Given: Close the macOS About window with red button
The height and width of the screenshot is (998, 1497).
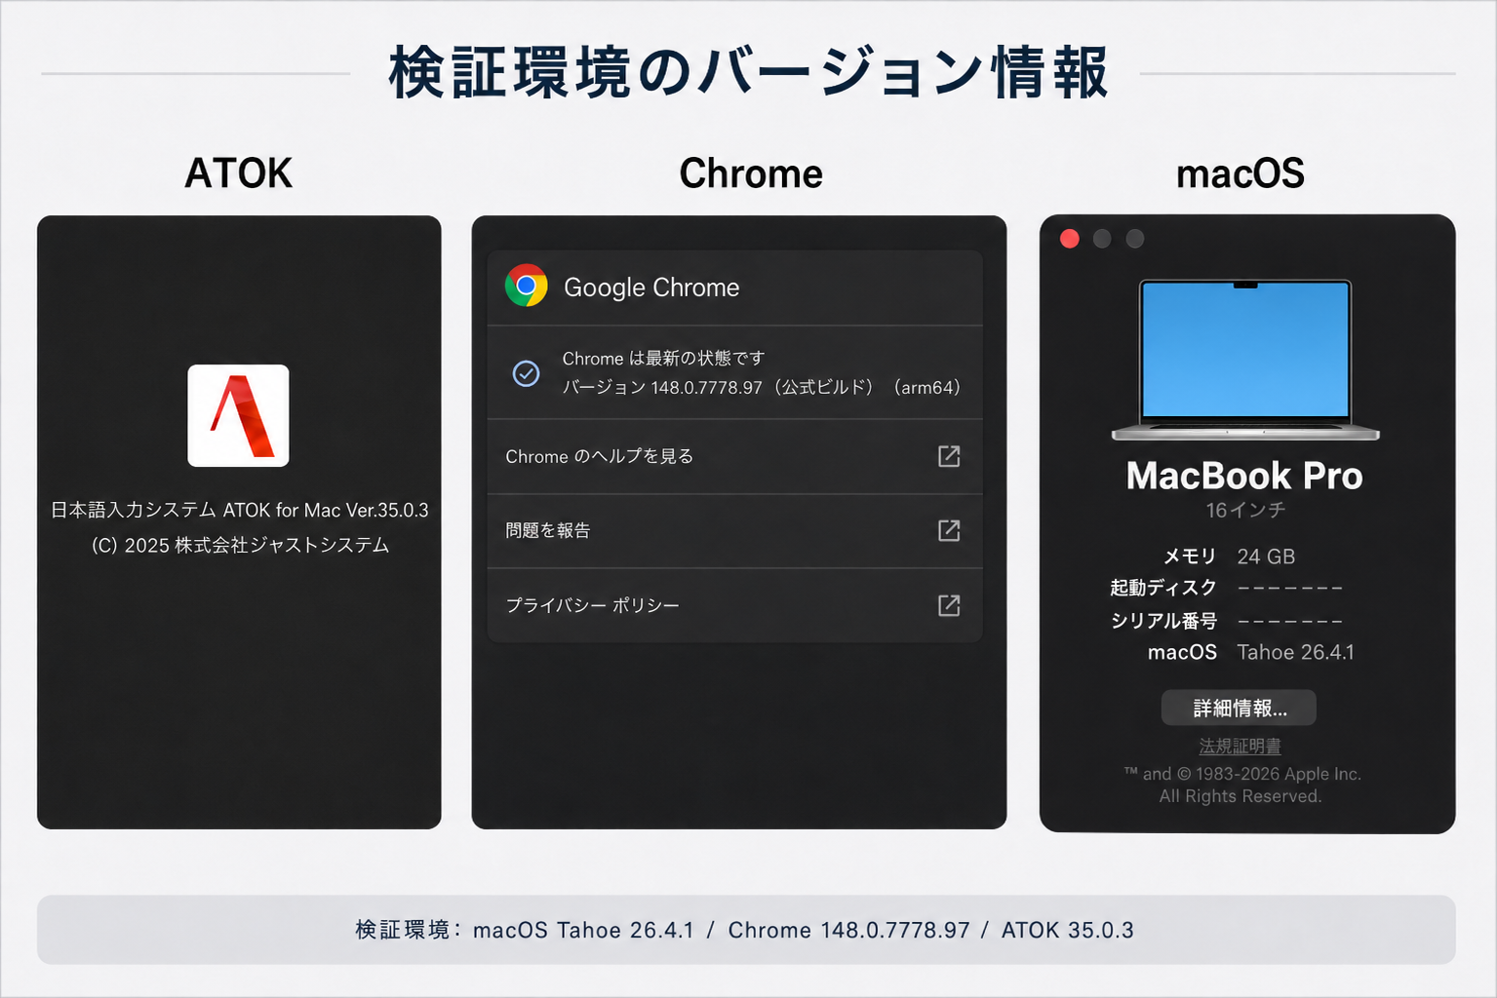Looking at the screenshot, I should tap(1070, 239).
